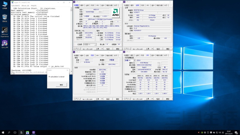
Task: Click the 'American Megatrends Inc.' BIOS field
Action: click(152, 26)
